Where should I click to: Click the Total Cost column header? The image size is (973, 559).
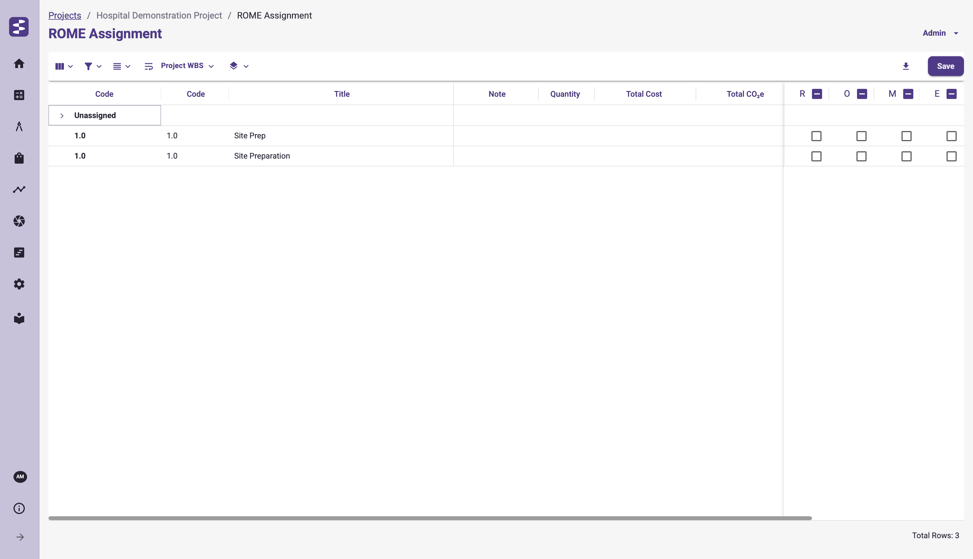644,94
